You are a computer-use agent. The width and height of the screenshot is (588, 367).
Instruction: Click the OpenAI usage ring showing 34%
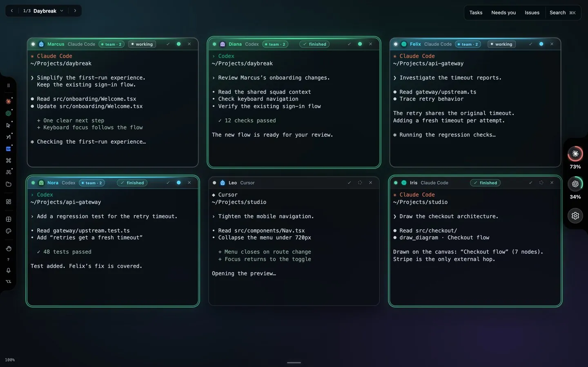575,184
